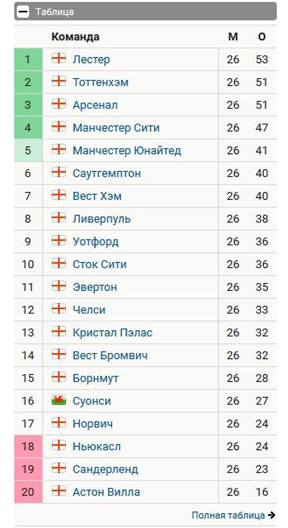Open the Саутгемптон team link
The height and width of the screenshot is (528, 288).
click(107, 173)
